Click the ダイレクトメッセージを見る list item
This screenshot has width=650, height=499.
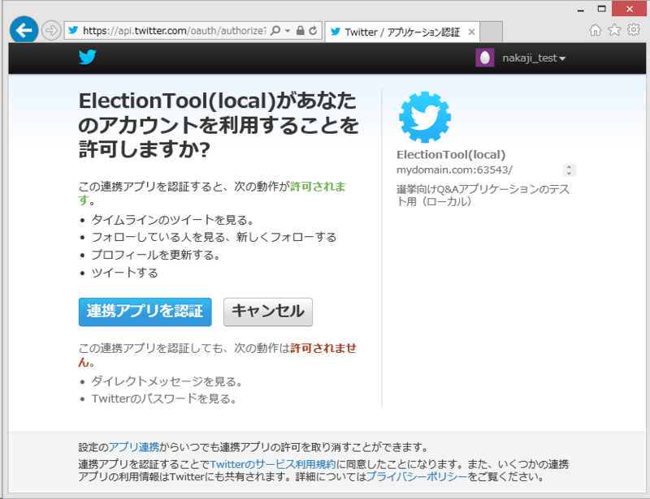pyautogui.click(x=167, y=381)
